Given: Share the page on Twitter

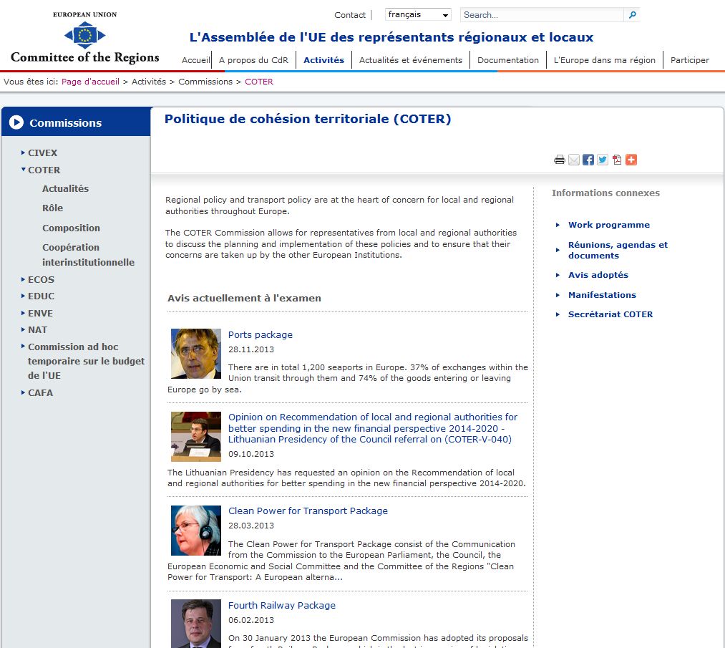Looking at the screenshot, I should (x=603, y=160).
